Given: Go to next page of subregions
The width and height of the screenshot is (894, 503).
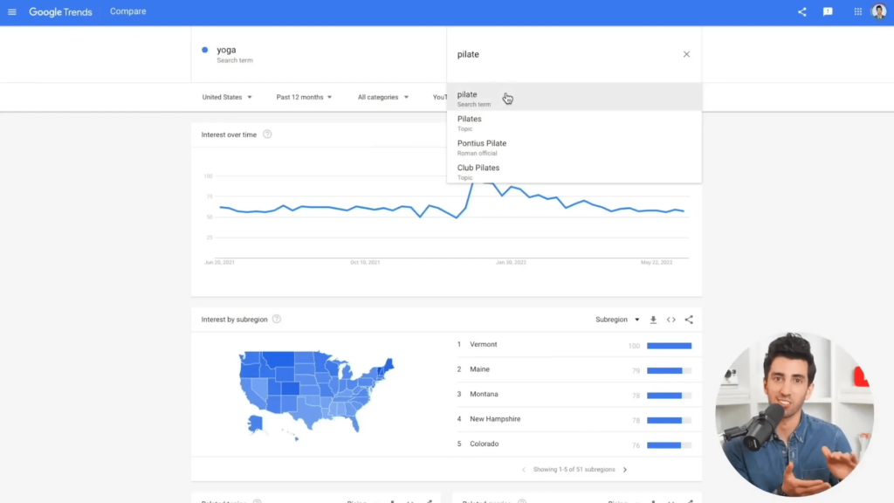Looking at the screenshot, I should [625, 470].
